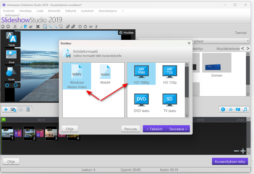Click the blue info icon
The height and width of the screenshot is (174, 254).
click(x=223, y=110)
